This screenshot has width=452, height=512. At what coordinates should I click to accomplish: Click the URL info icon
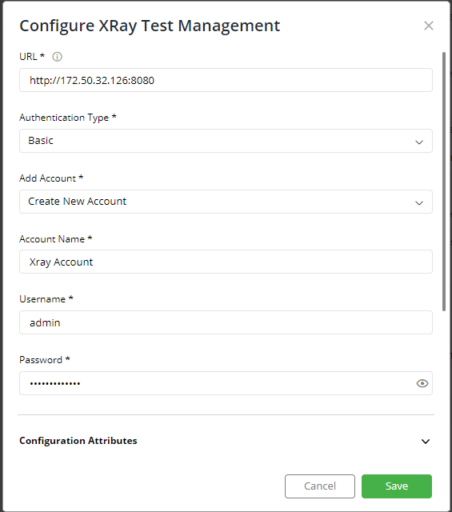pyautogui.click(x=57, y=57)
